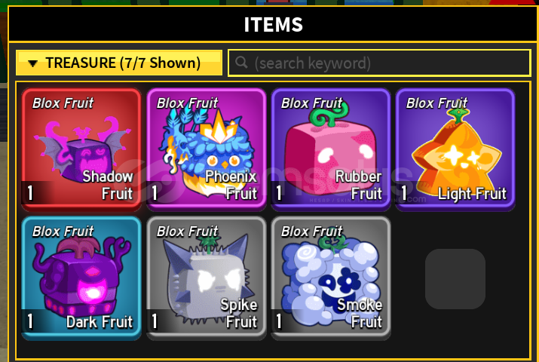Click the Light Fruit name label

[472, 194]
